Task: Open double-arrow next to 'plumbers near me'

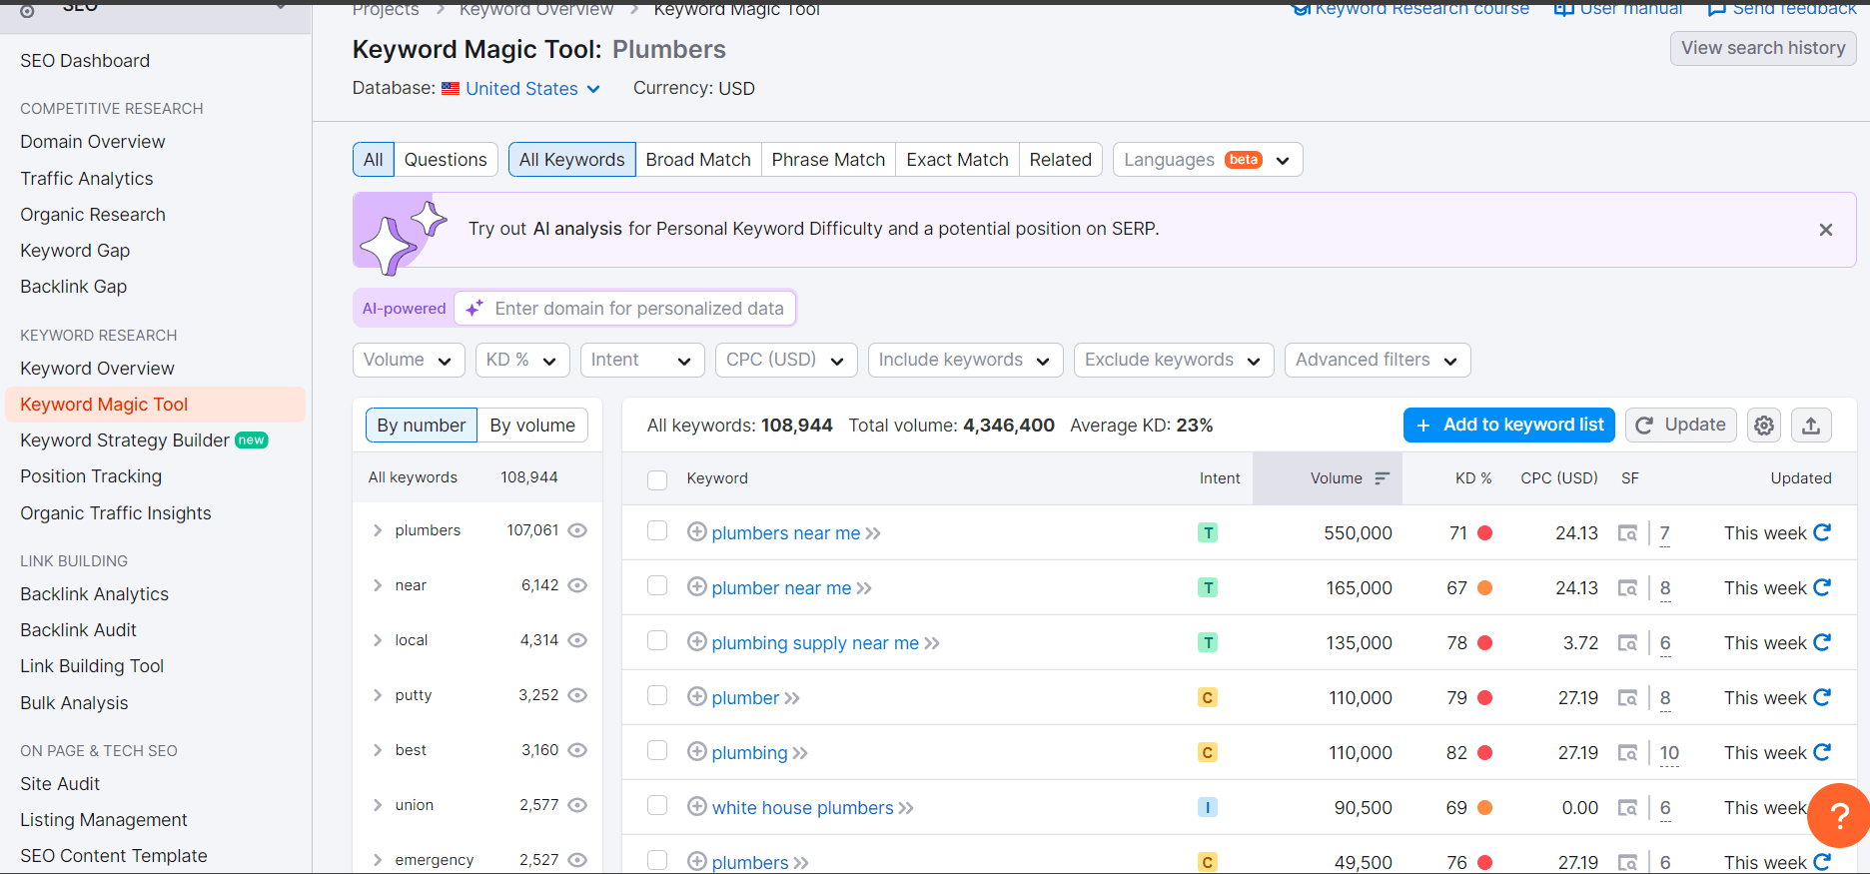Action: (x=873, y=533)
